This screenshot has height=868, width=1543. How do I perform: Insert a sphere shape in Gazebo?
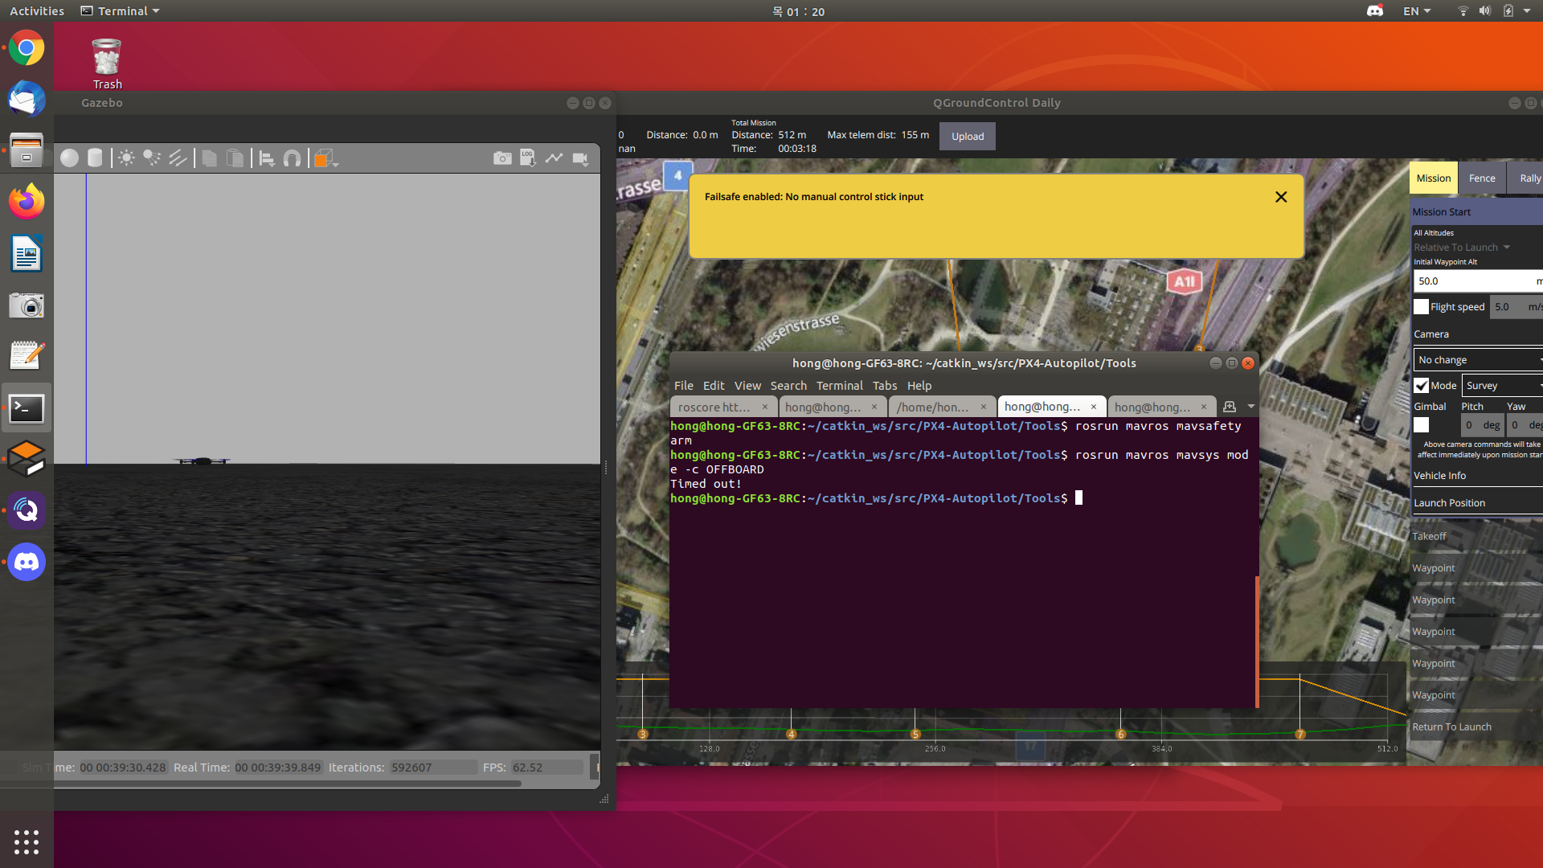70,158
